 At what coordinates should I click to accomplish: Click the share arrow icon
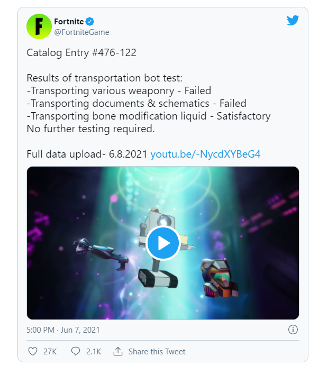tap(118, 351)
